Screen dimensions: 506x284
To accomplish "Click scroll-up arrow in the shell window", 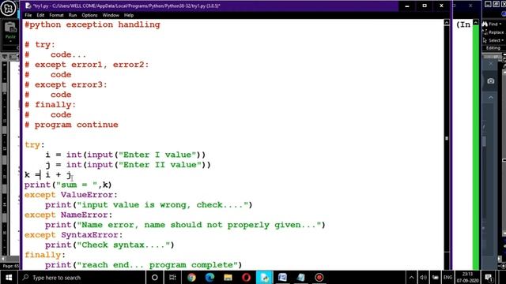I will [x=476, y=23].
